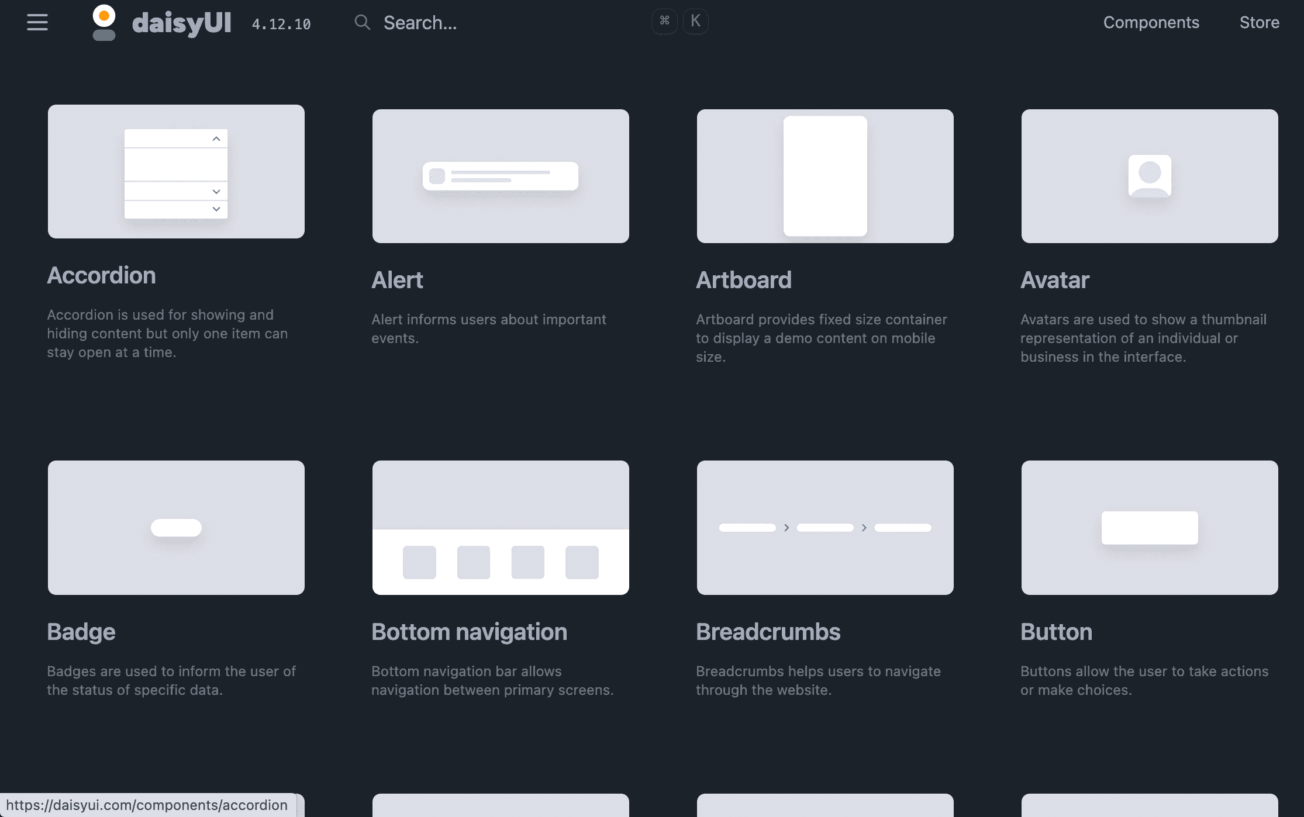Open the Store menu item
Screen dimensions: 1304x817
tap(1260, 23)
